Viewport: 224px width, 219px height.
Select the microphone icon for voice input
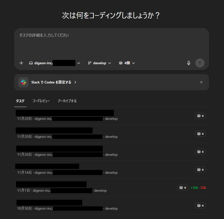(188, 63)
